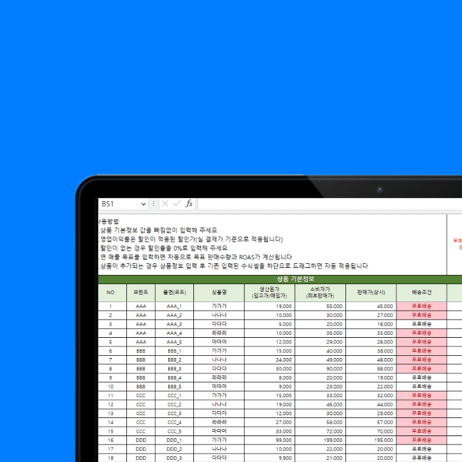Click the formula bar Enter checkmark icon
The height and width of the screenshot is (462, 462).
point(177,203)
